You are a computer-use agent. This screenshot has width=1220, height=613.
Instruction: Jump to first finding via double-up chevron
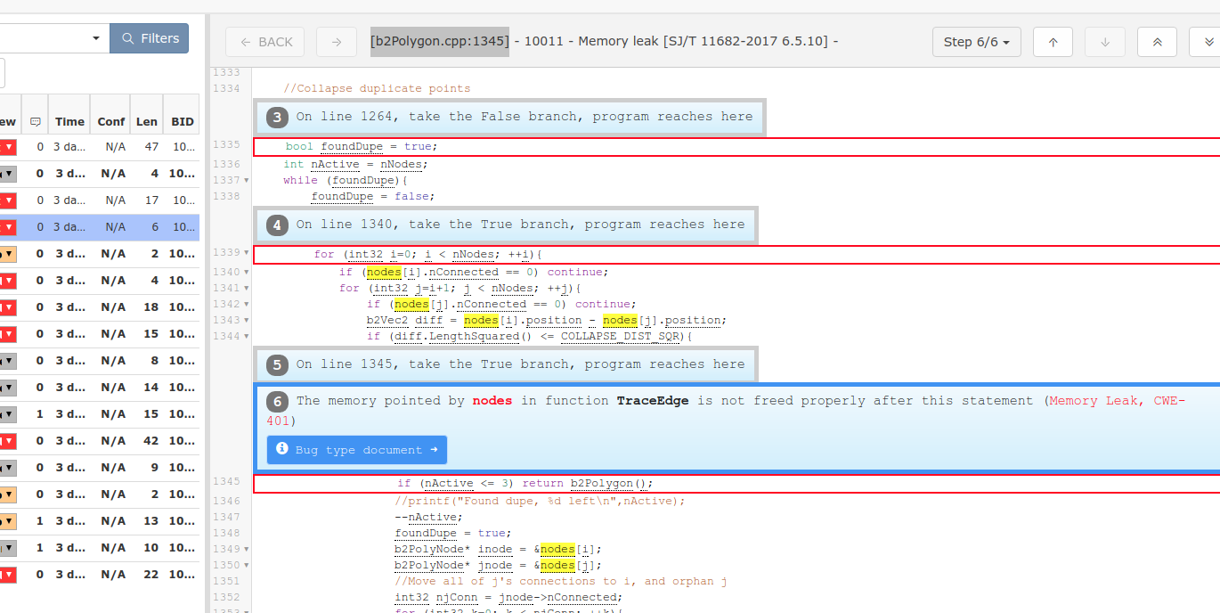pos(1157,41)
